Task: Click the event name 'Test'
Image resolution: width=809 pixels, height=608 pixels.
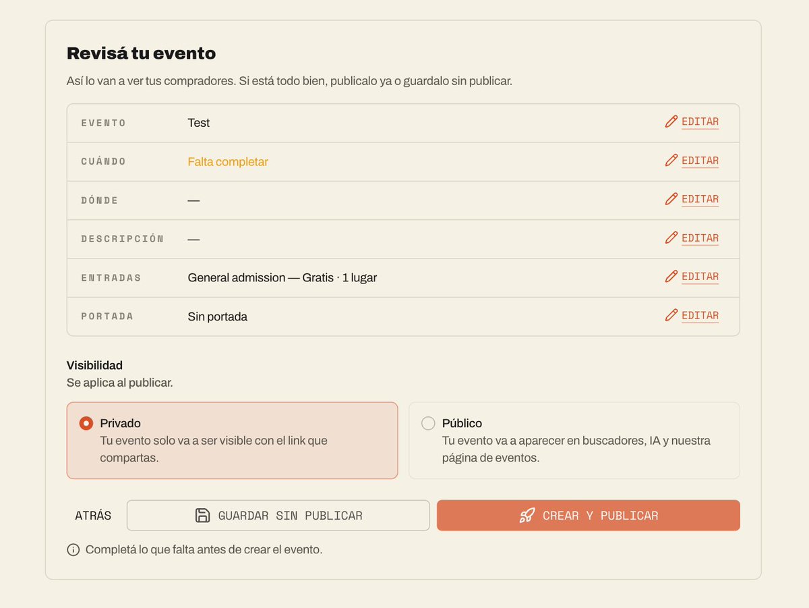Action: pyautogui.click(x=199, y=123)
